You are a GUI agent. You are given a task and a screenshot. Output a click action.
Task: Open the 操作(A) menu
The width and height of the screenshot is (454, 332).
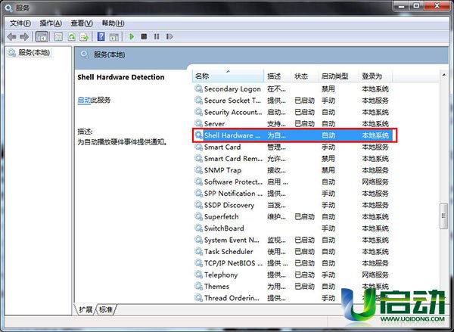click(x=51, y=23)
